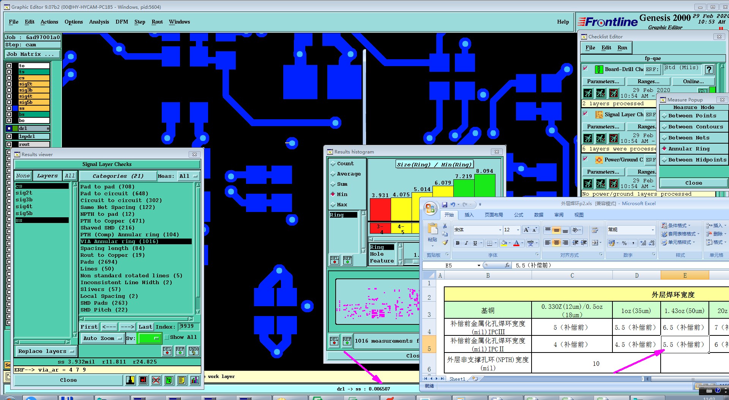Click the Excel center align icon
This screenshot has width=729, height=400.
coord(556,243)
